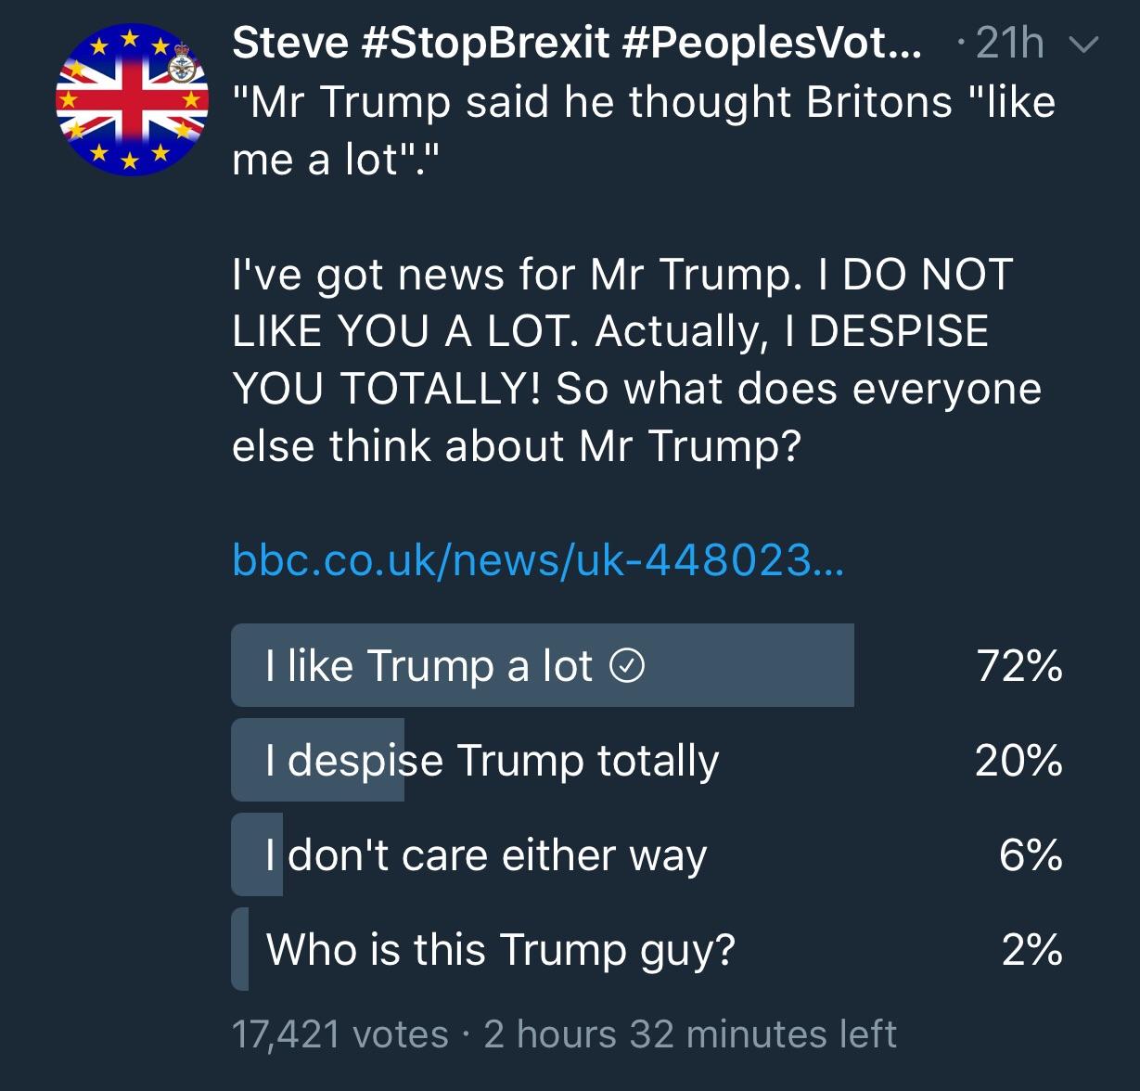This screenshot has height=1091, width=1140.
Task: Click the quoted "like me a lot" tweet text
Action: [x=643, y=130]
